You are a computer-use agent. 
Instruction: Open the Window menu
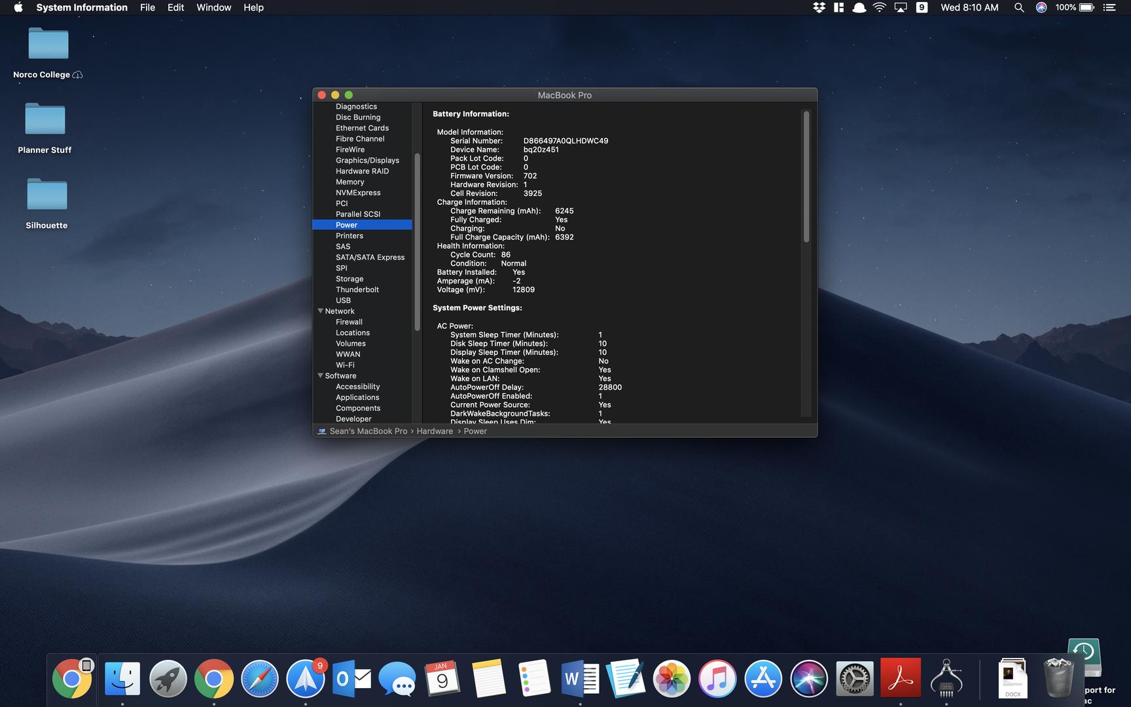(214, 7)
